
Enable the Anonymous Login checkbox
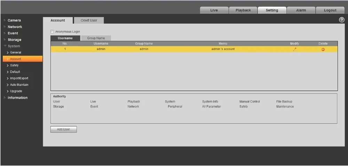point(52,32)
